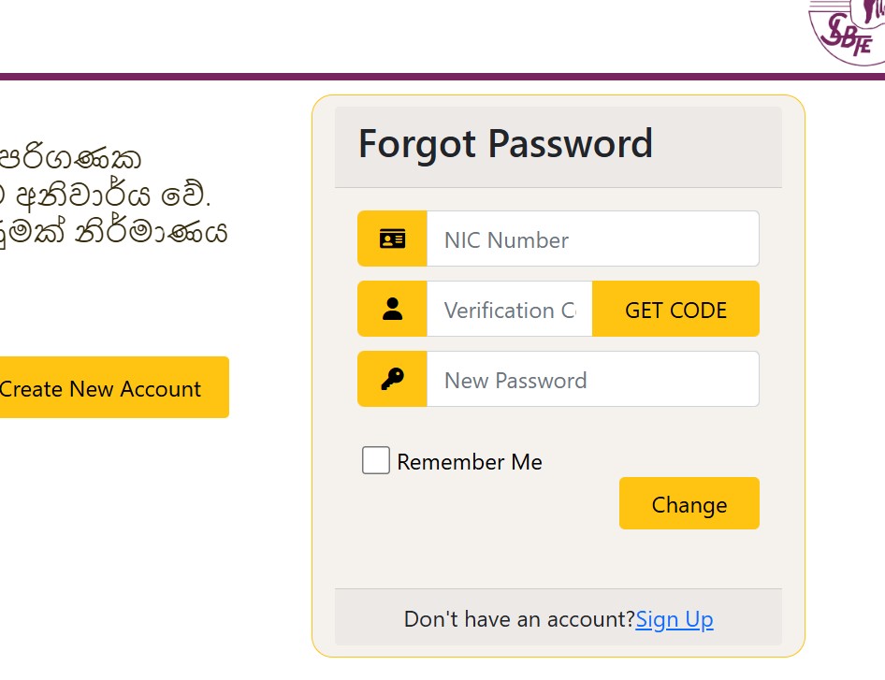This screenshot has width=885, height=680.
Task: Tick the Remember Me checkbox
Action: (x=376, y=460)
